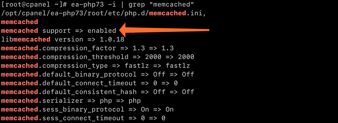This screenshot has width=338, height=123.
Task: Click the standalone red 'memcached' heading line
Action: pyautogui.click(x=19, y=22)
